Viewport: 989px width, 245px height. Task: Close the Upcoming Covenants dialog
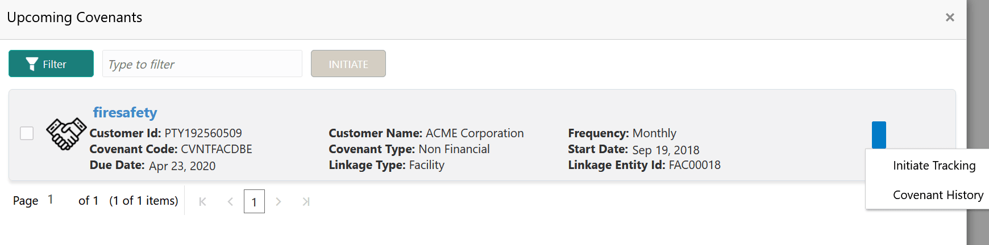[x=949, y=18]
